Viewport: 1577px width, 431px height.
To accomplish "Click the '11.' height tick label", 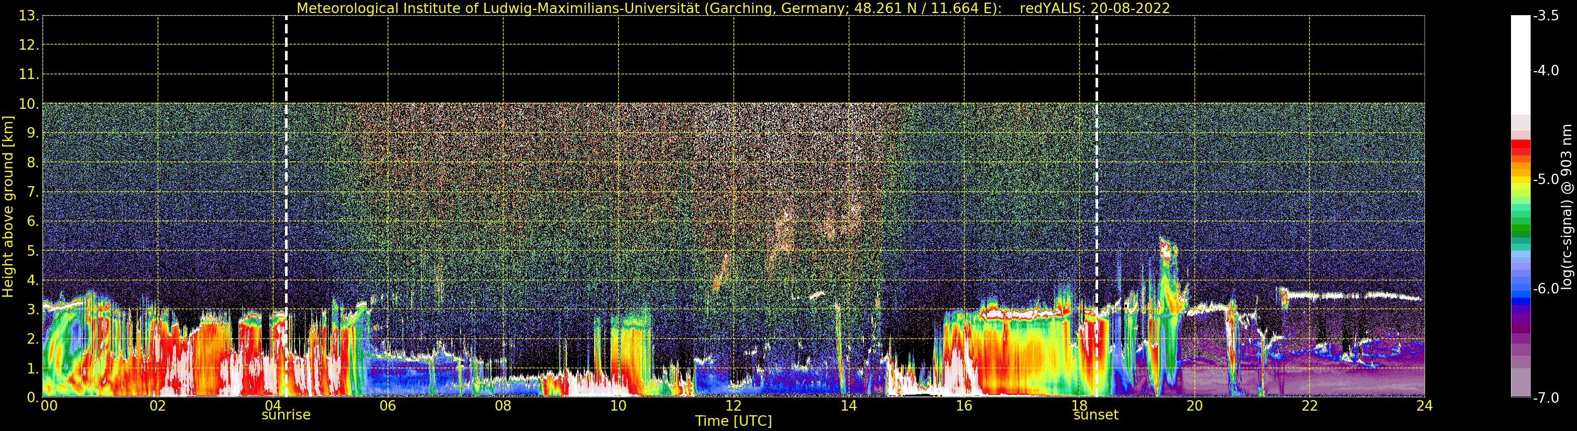I will coord(29,75).
